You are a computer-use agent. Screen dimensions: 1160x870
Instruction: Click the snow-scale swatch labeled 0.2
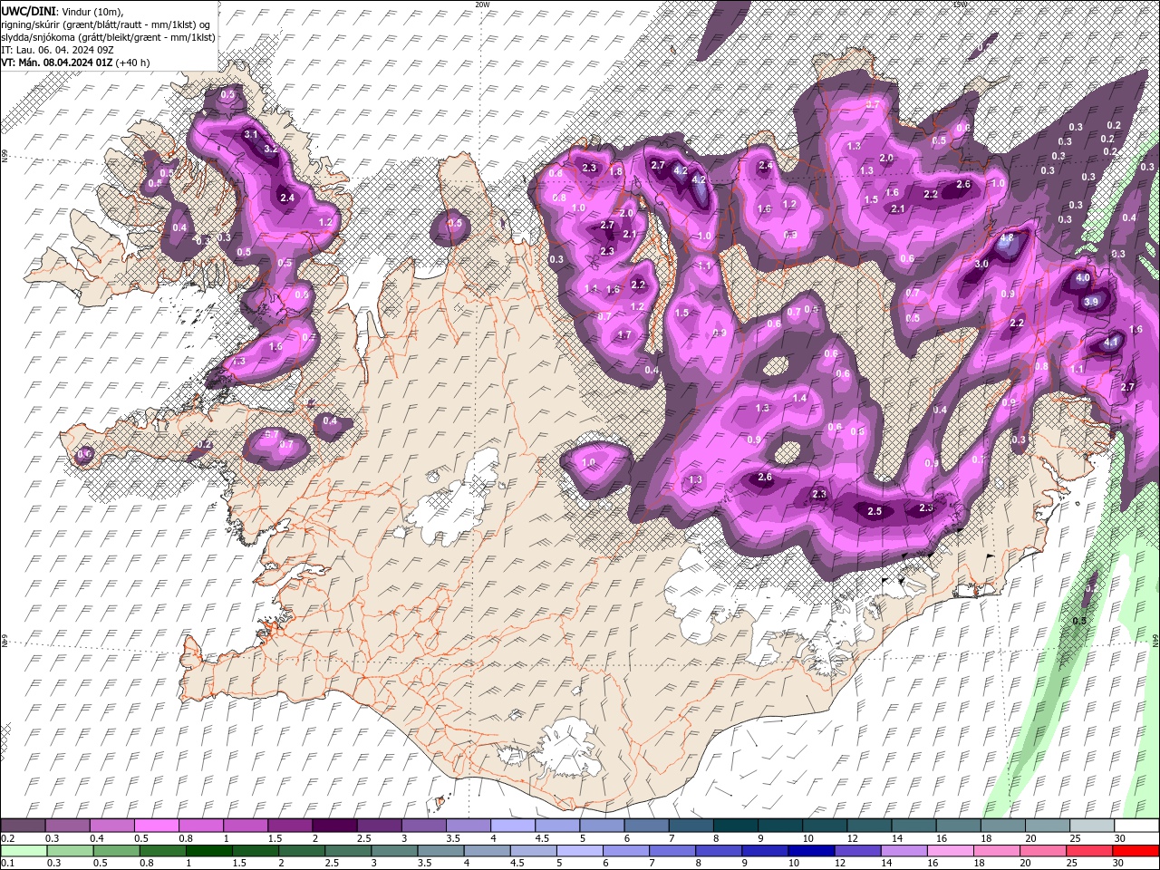point(22,826)
